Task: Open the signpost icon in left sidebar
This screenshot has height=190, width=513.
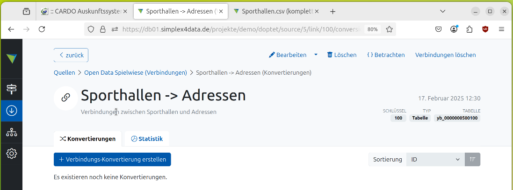Action: pos(11,89)
